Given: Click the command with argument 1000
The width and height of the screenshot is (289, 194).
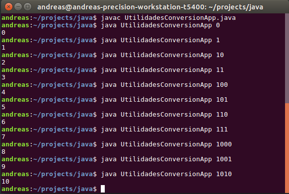Looking at the screenshot, I should point(166,144).
